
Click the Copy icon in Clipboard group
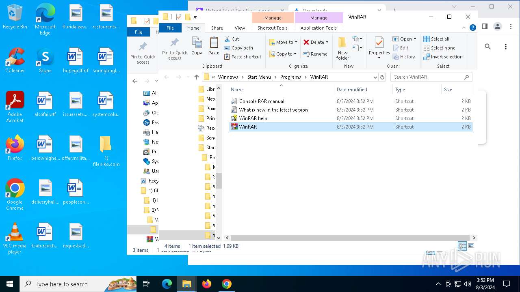(197, 46)
